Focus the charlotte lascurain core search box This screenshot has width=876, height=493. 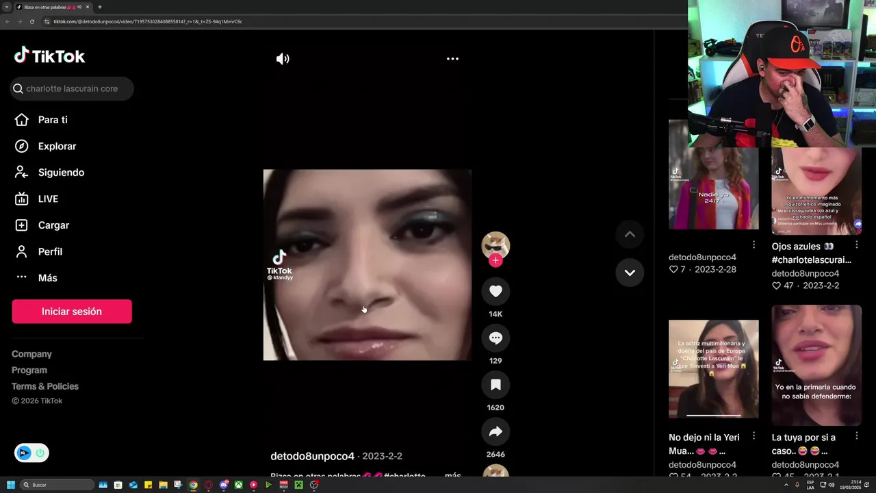pos(72,88)
